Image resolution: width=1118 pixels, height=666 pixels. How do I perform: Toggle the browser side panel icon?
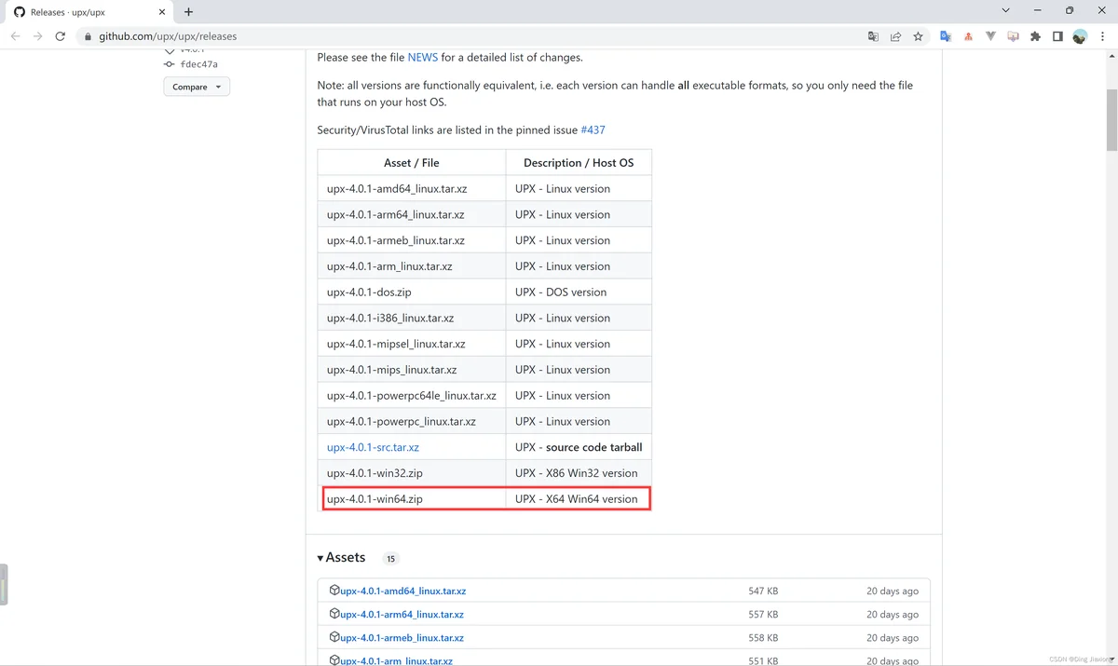(1057, 36)
